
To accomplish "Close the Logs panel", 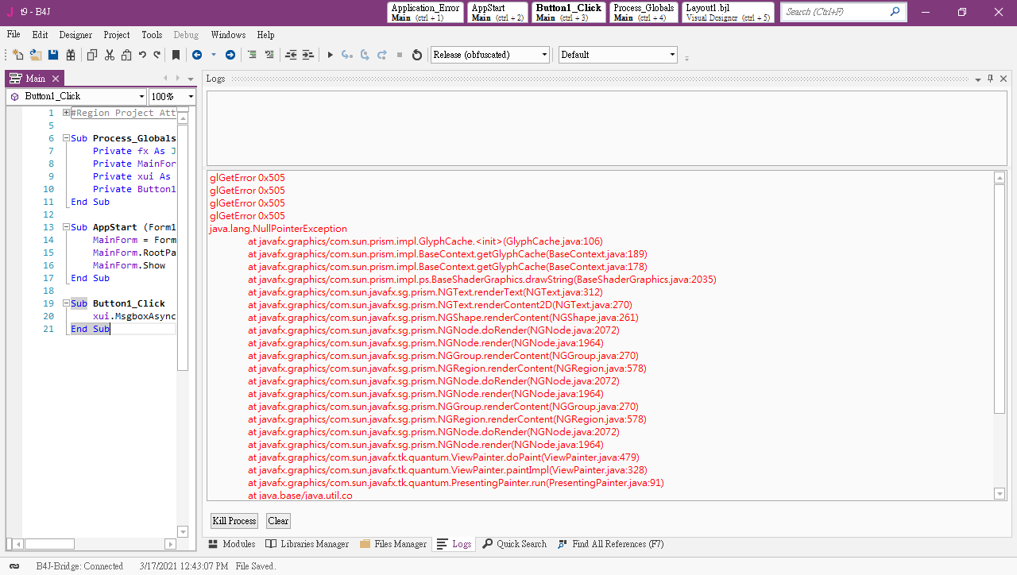I will [1003, 79].
